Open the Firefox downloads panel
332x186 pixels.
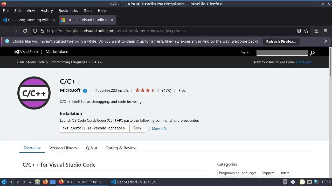[x=316, y=31]
